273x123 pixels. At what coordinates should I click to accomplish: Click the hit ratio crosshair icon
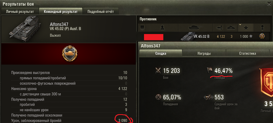pyautogui.click(x=158, y=97)
